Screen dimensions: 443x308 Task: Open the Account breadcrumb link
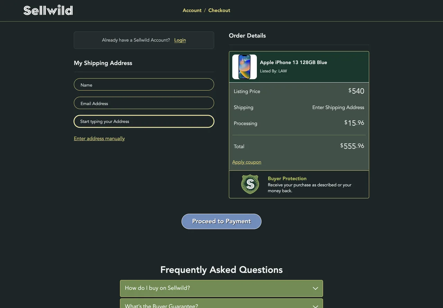tap(192, 10)
